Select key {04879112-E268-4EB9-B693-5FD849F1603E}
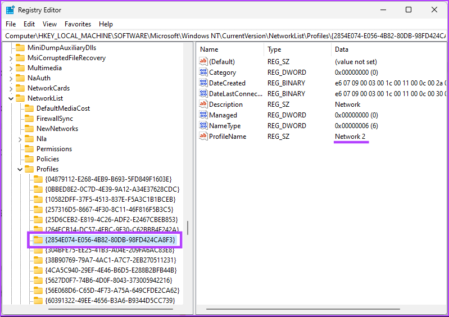This screenshot has height=317, width=449. coord(108,179)
